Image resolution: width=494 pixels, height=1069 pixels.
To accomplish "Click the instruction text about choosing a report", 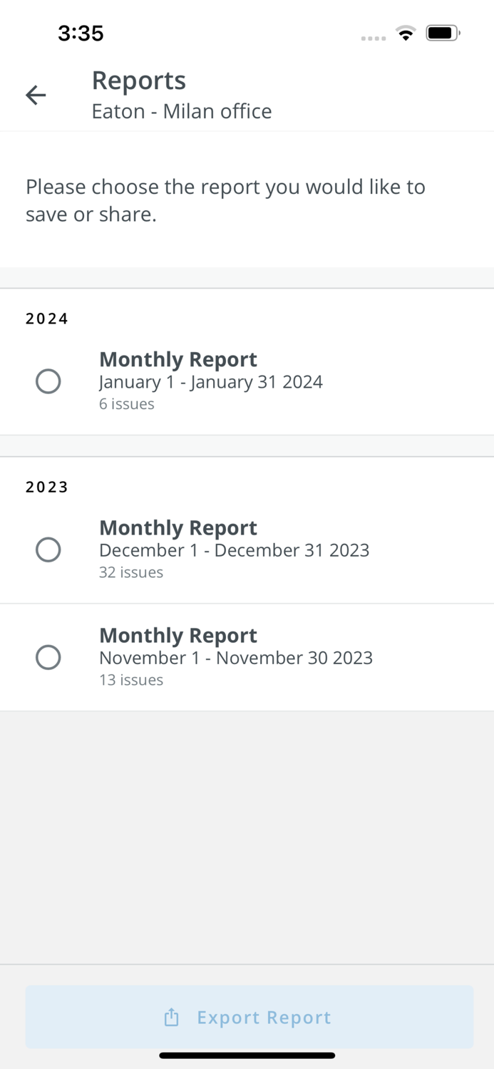I will (226, 200).
